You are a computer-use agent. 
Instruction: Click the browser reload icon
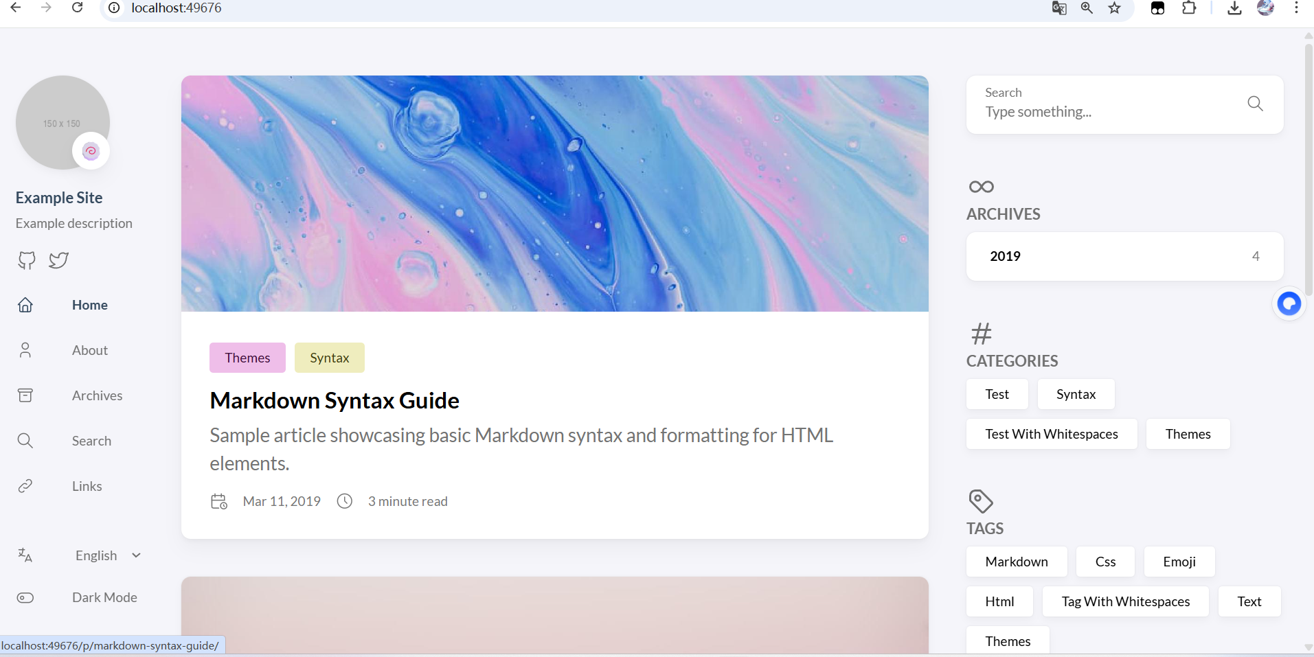pos(78,8)
